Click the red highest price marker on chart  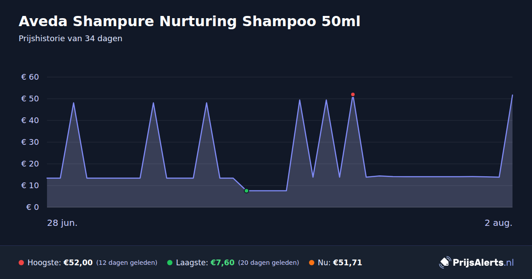pyautogui.click(x=353, y=94)
